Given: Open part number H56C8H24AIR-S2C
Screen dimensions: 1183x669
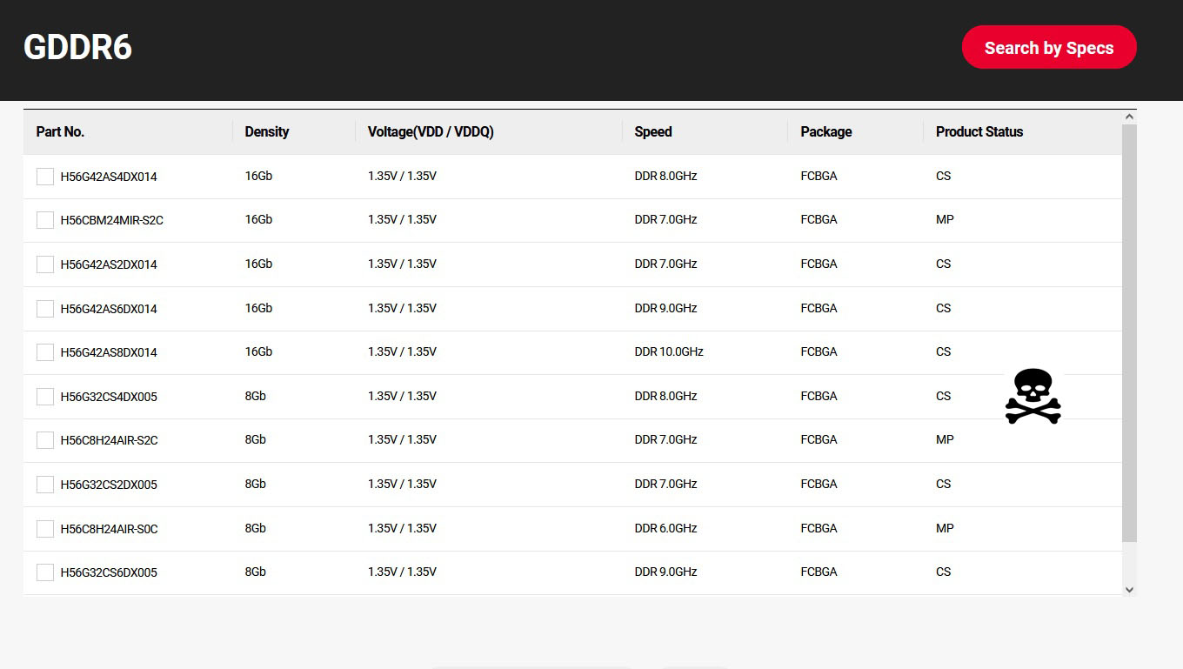Looking at the screenshot, I should tap(109, 440).
